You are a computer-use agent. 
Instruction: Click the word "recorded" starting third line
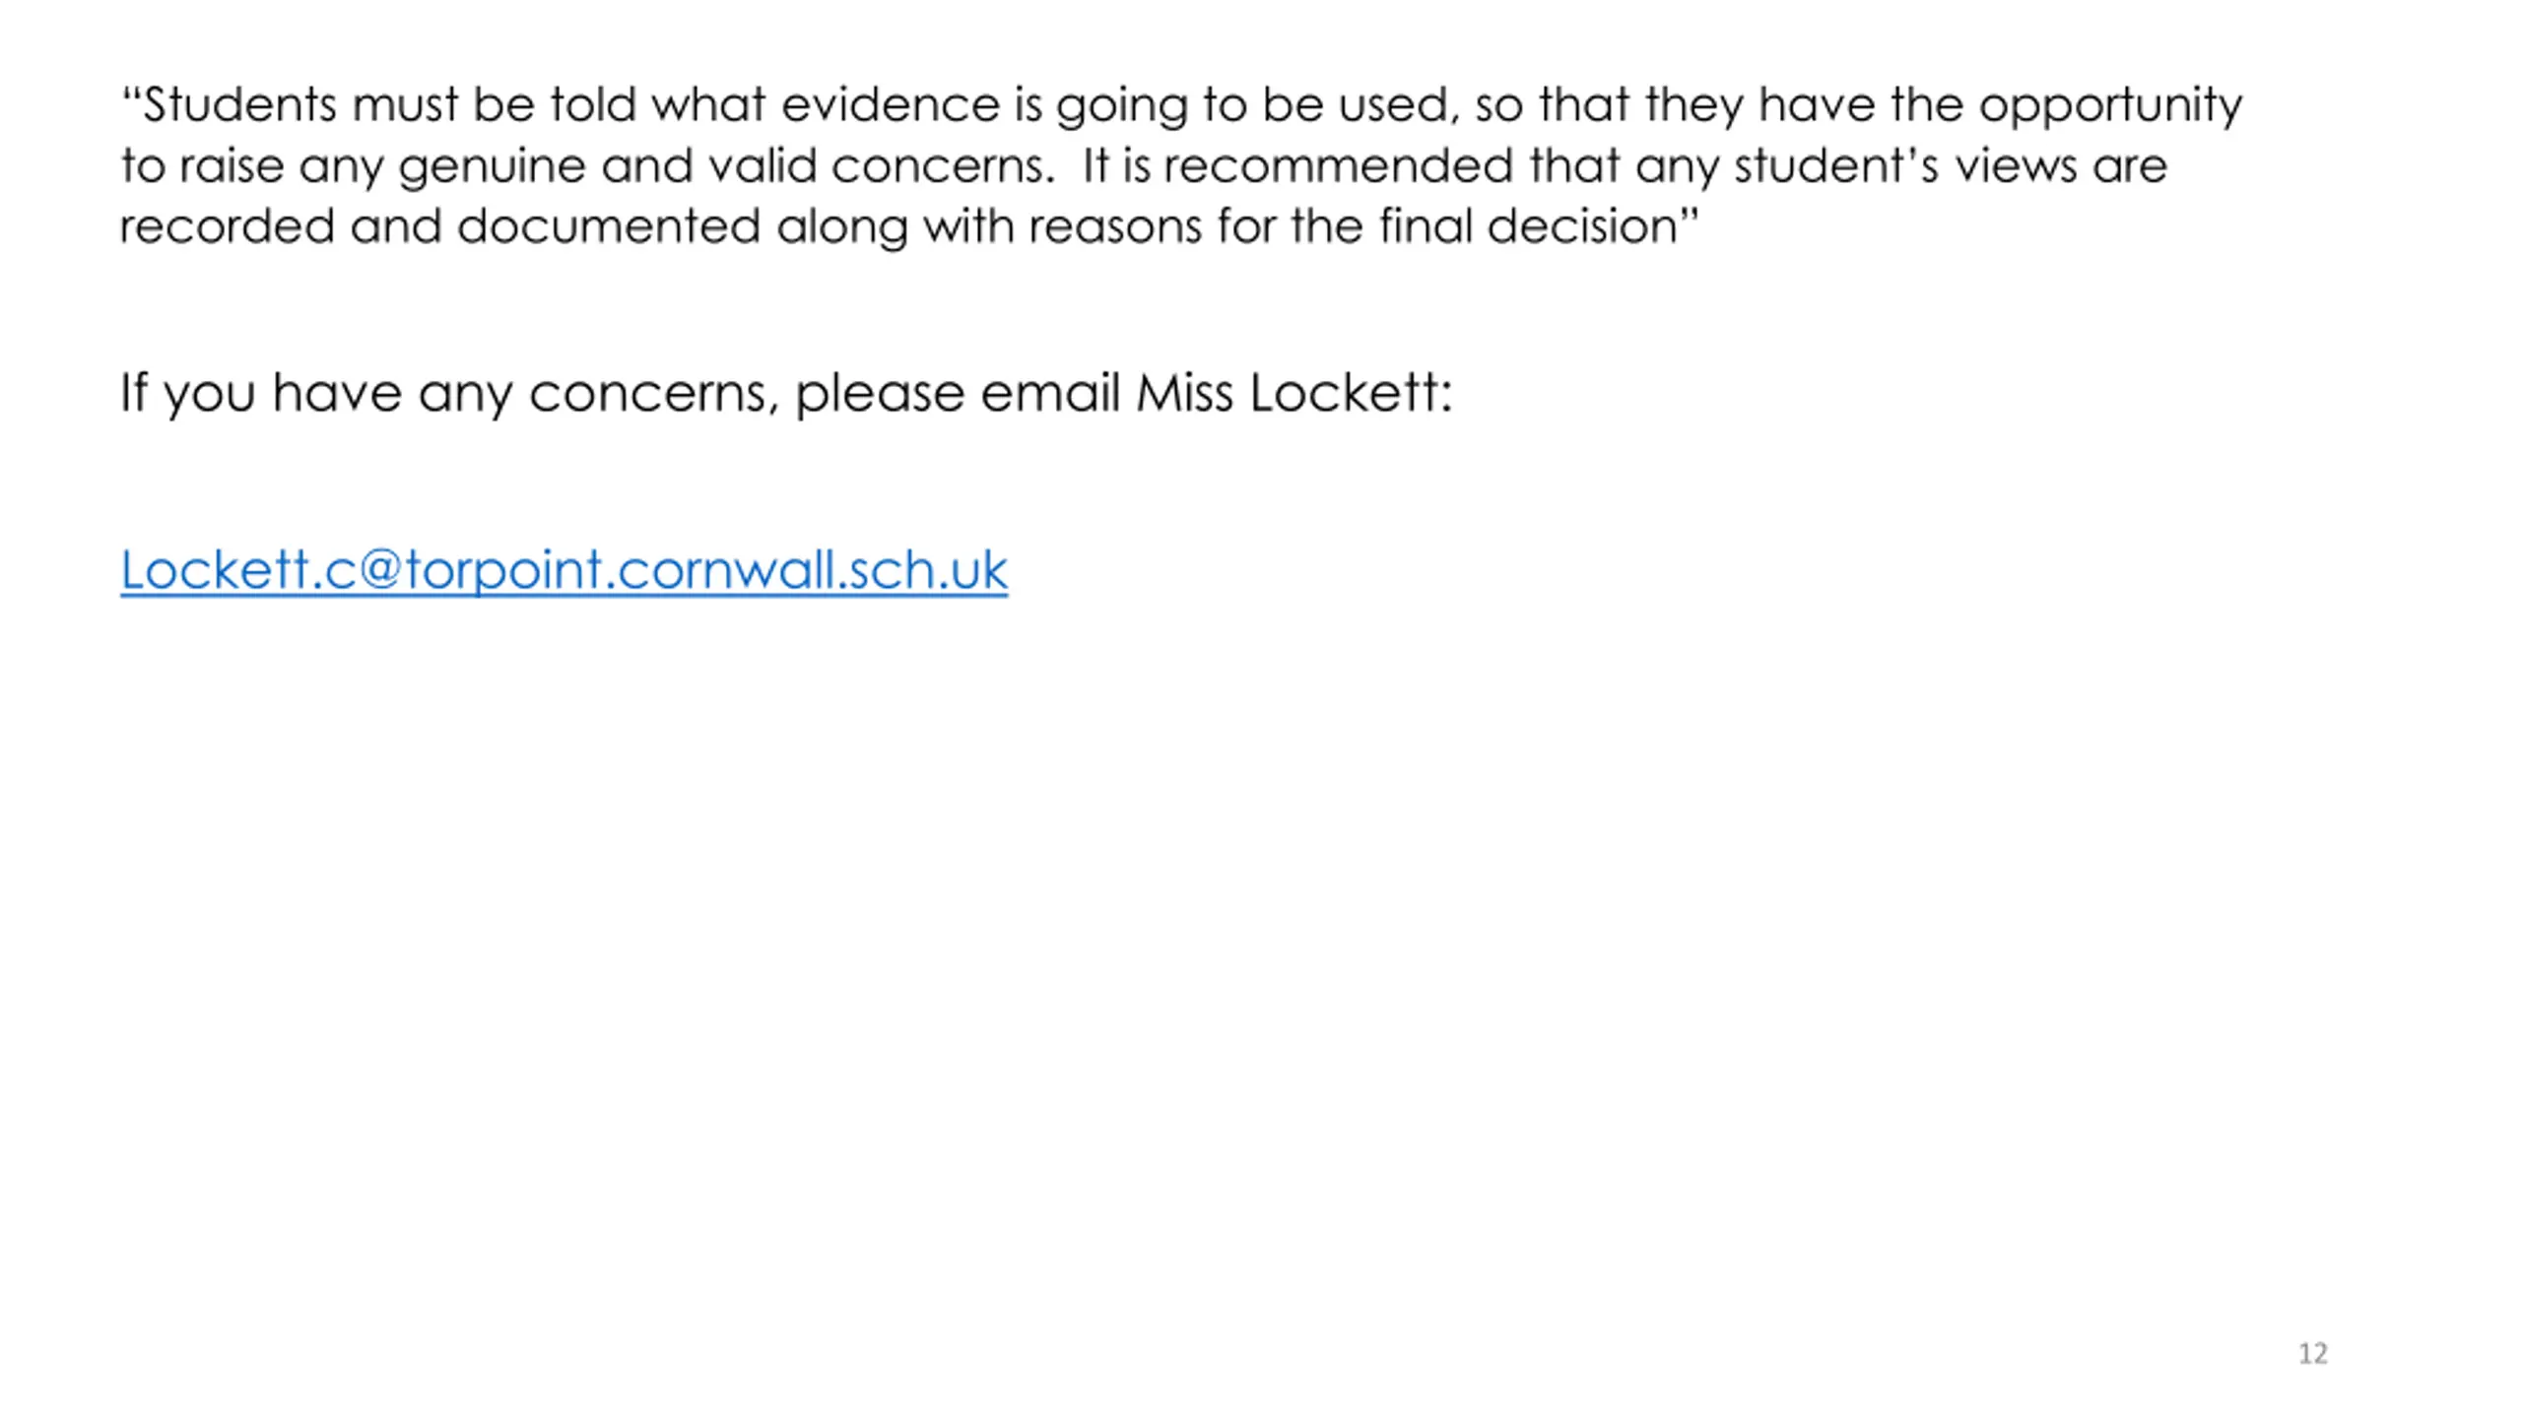[227, 226]
